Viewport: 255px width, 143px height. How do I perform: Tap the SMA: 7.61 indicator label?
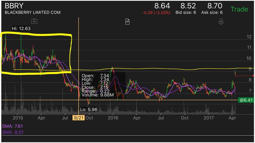click(x=12, y=126)
